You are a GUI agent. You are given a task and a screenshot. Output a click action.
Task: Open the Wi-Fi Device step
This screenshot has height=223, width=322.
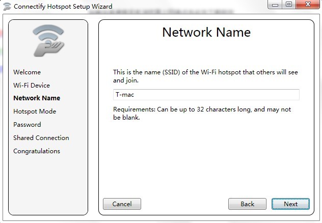[32, 86]
